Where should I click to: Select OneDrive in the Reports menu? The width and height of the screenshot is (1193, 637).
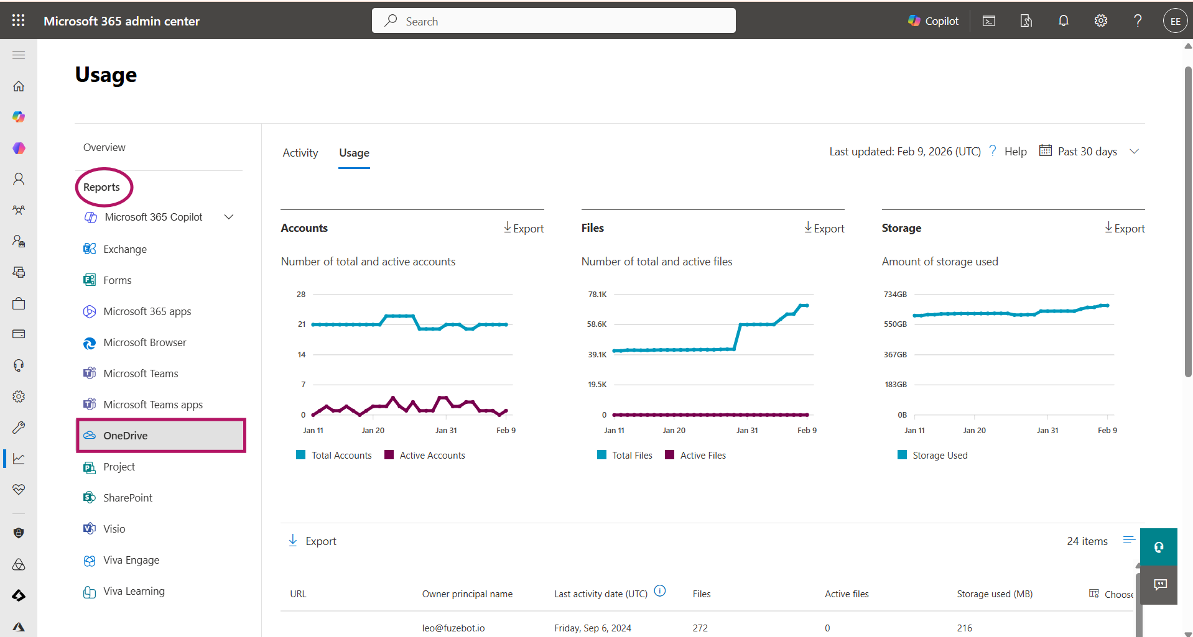(x=125, y=435)
